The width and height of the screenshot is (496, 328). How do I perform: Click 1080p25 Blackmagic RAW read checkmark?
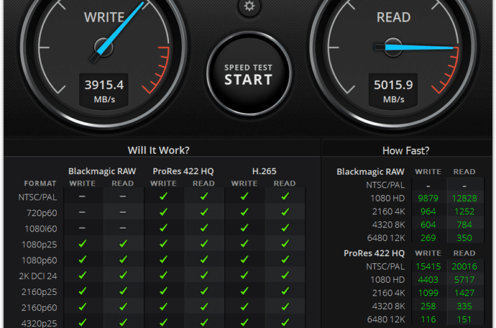pos(123,243)
